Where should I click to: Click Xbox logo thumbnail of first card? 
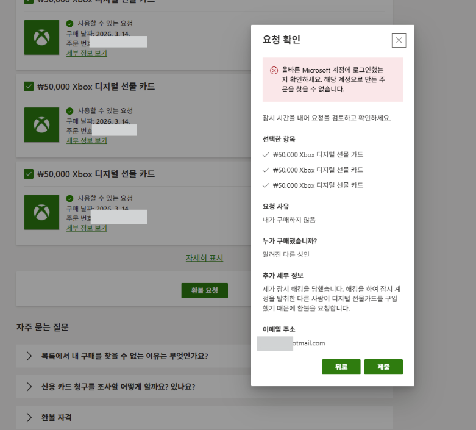click(x=41, y=37)
